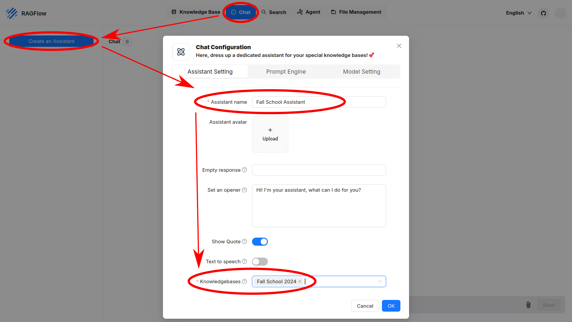This screenshot has width=572, height=322.
Task: Remove the Fall School 2024 knowledge base tag
Action: coord(300,281)
